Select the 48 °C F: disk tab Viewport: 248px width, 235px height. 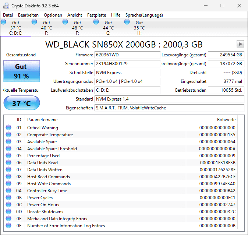click(78, 28)
